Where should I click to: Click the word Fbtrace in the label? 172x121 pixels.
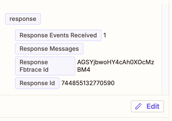tap(34, 70)
